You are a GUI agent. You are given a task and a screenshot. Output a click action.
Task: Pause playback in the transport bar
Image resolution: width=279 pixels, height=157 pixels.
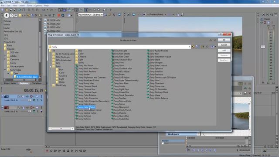click(x=64, y=151)
